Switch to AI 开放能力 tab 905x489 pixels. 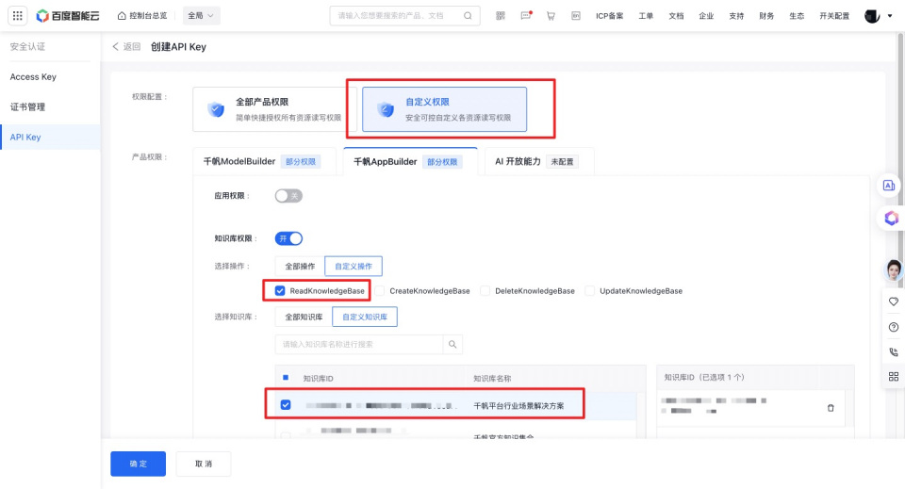tap(539, 161)
